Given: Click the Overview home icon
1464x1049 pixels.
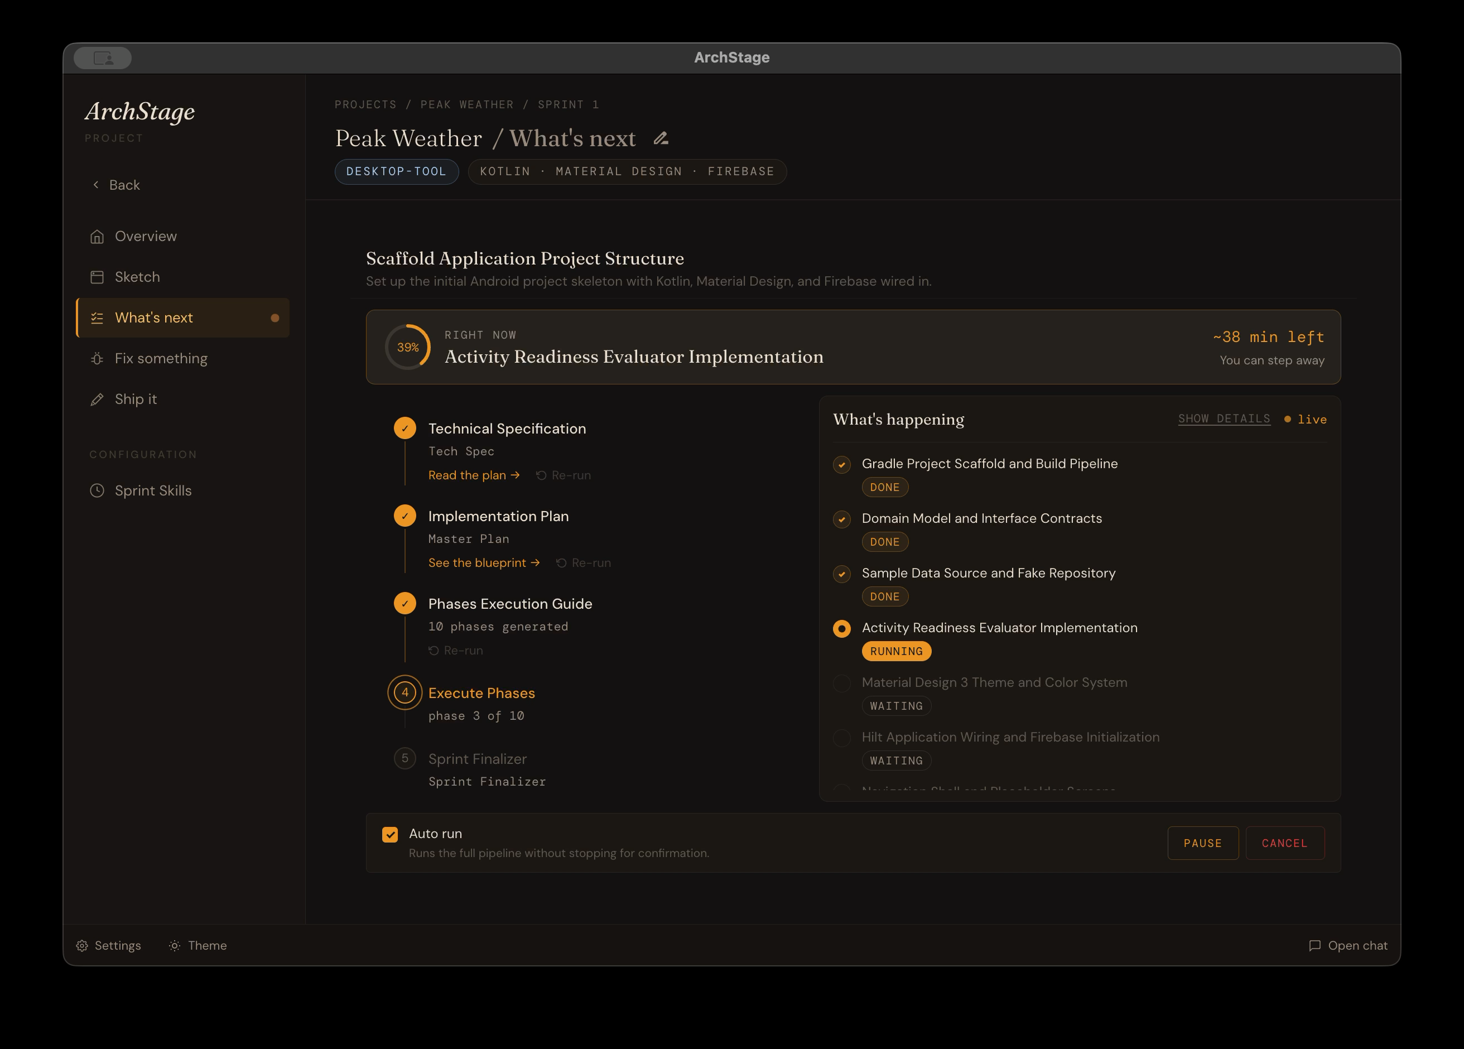Looking at the screenshot, I should pyautogui.click(x=97, y=237).
